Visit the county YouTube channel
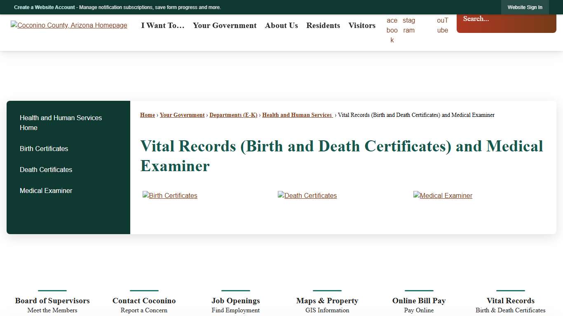The height and width of the screenshot is (316, 563). [x=442, y=25]
